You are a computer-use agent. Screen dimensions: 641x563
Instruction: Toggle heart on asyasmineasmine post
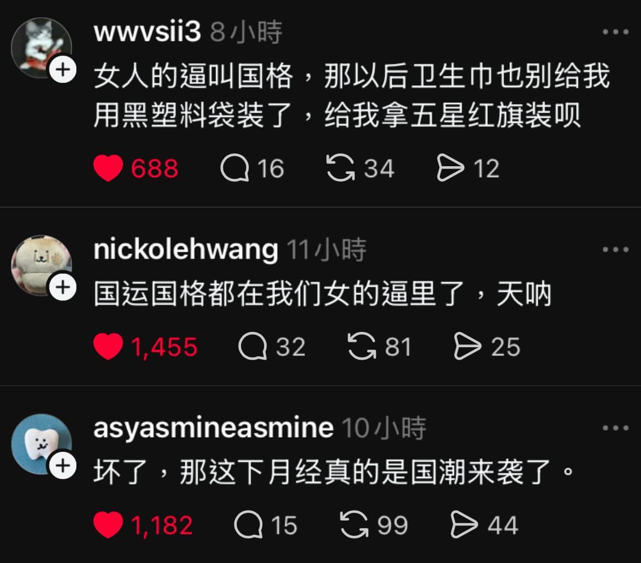pyautogui.click(x=109, y=525)
